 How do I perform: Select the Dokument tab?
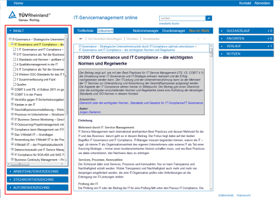click(105, 31)
